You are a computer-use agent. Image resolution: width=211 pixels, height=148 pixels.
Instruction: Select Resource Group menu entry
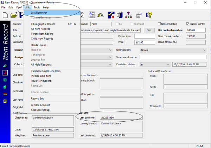point(52,110)
